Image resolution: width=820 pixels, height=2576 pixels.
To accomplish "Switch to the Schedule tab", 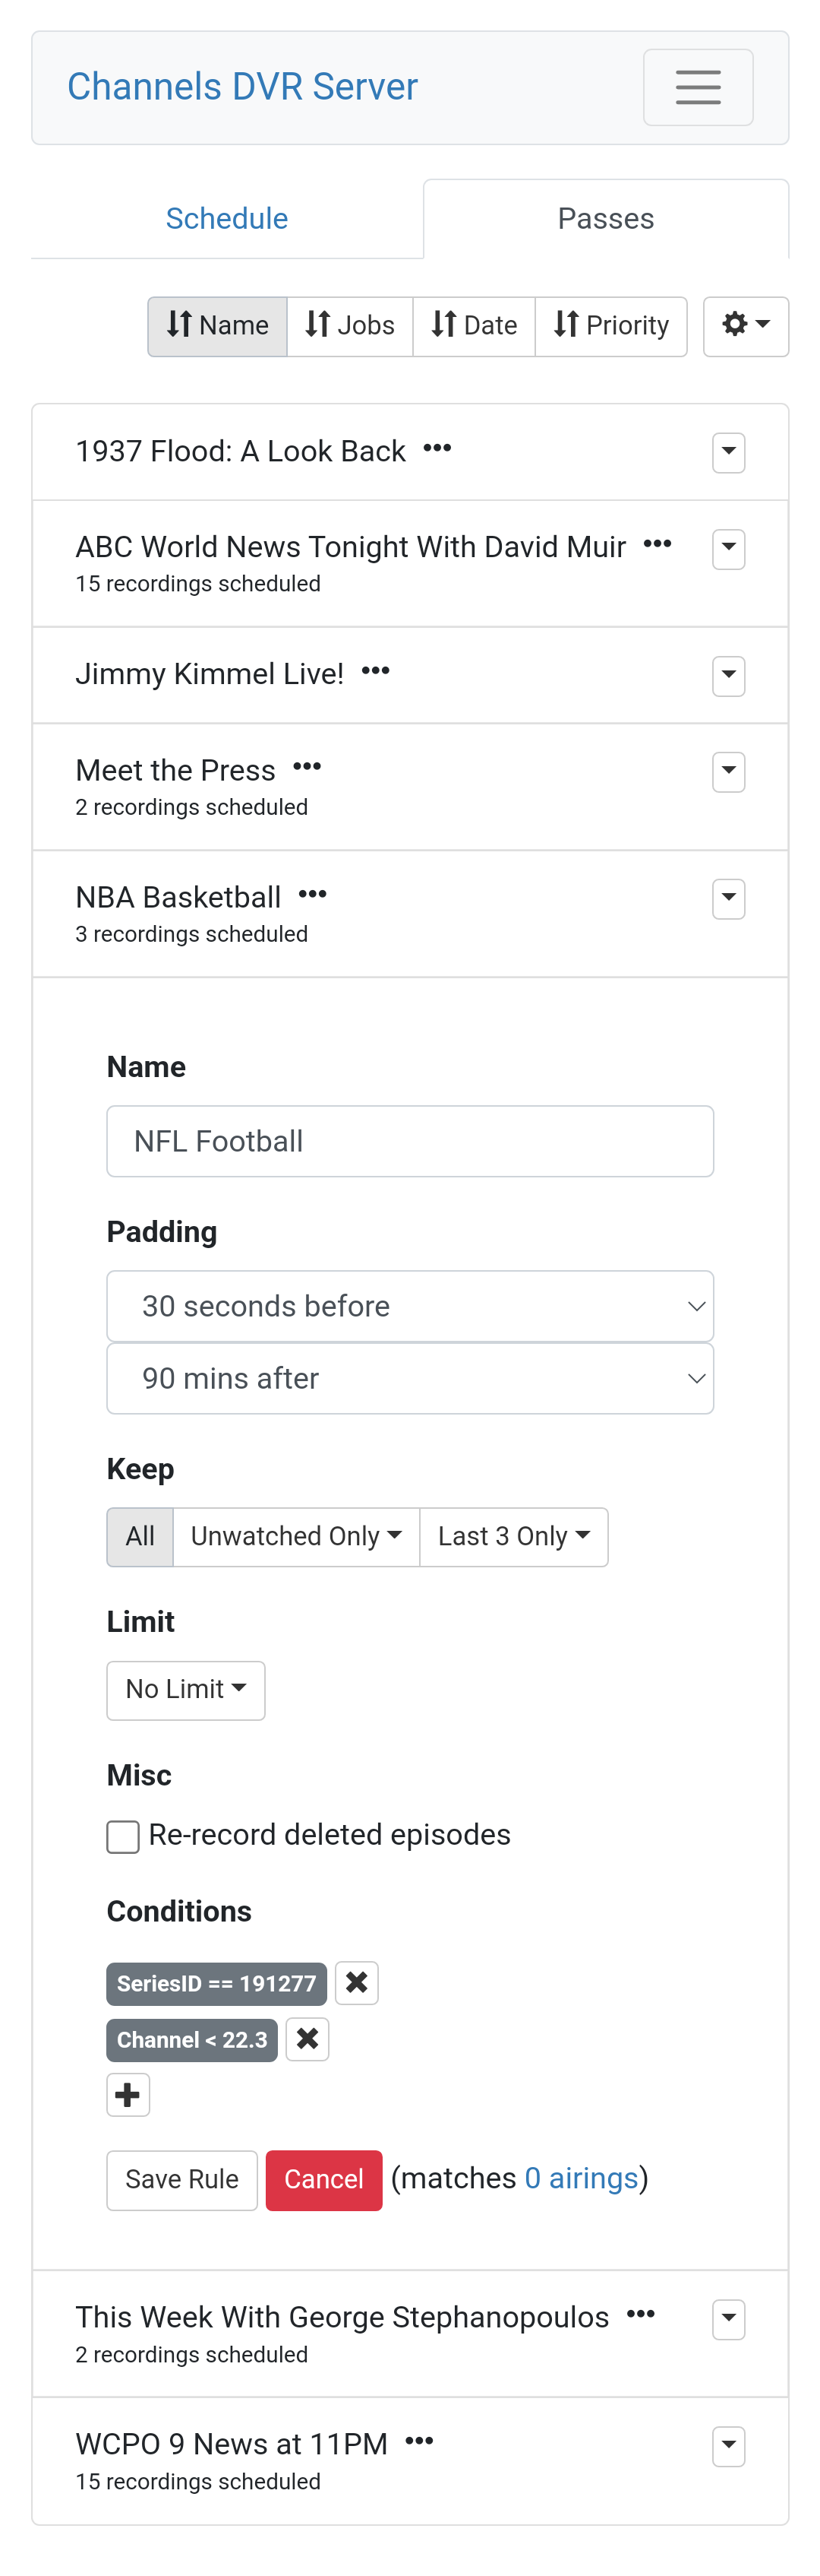I will tap(227, 219).
